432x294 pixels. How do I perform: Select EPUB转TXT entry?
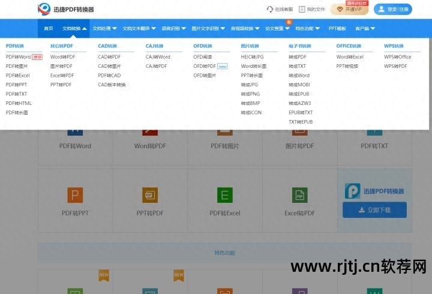coord(301,112)
